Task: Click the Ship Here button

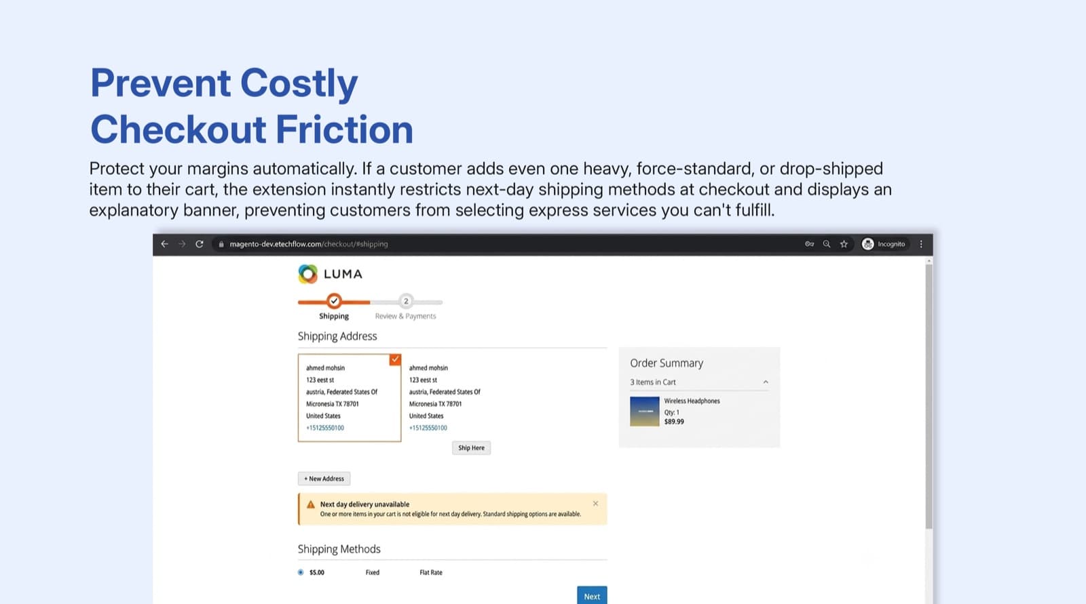Action: pos(471,448)
